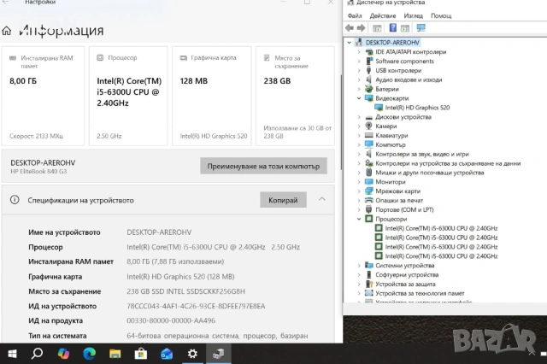Select the last i5-6300U processor entry

[x=441, y=256]
